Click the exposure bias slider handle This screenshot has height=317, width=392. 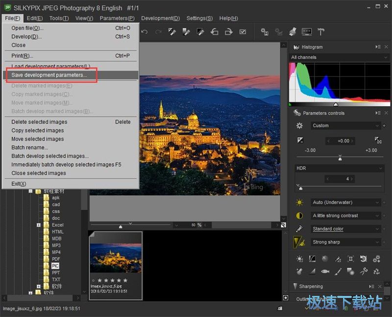tap(340, 158)
